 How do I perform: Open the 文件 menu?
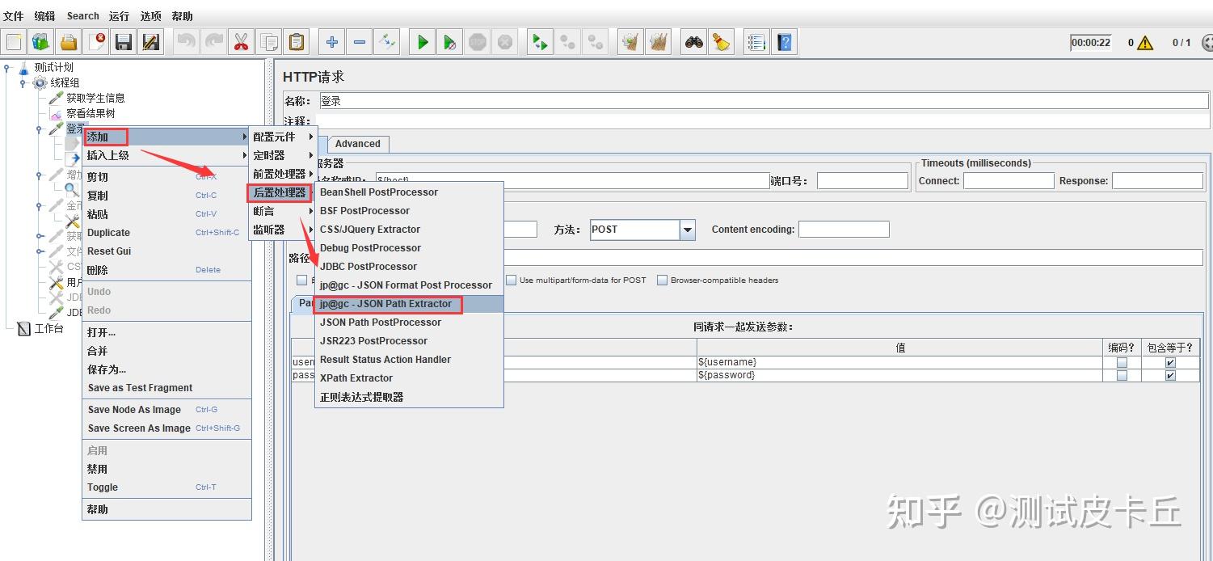pyautogui.click(x=14, y=16)
